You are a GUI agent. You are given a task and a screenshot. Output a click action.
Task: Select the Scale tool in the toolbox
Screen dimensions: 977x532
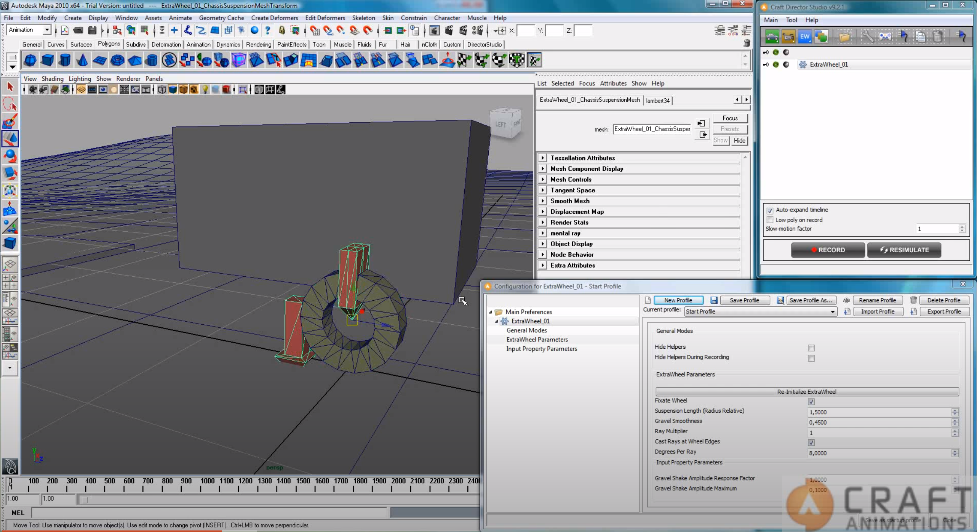(10, 173)
